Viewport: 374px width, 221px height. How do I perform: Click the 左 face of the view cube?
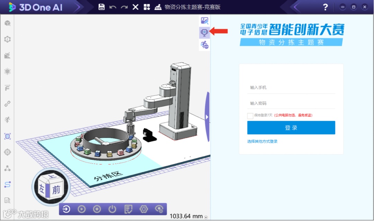(x=43, y=188)
